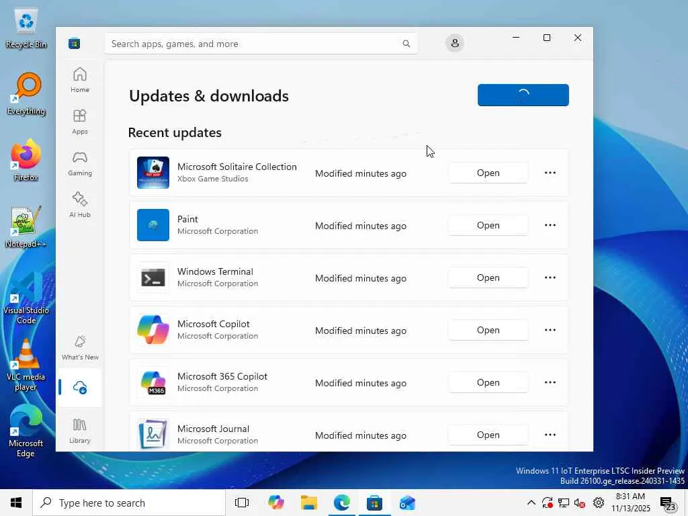Open Microsoft Copilot from the list
This screenshot has width=688, height=516.
488,330
